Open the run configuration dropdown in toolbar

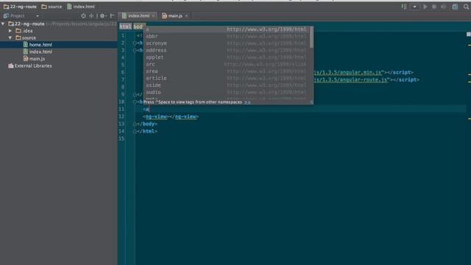414,7
